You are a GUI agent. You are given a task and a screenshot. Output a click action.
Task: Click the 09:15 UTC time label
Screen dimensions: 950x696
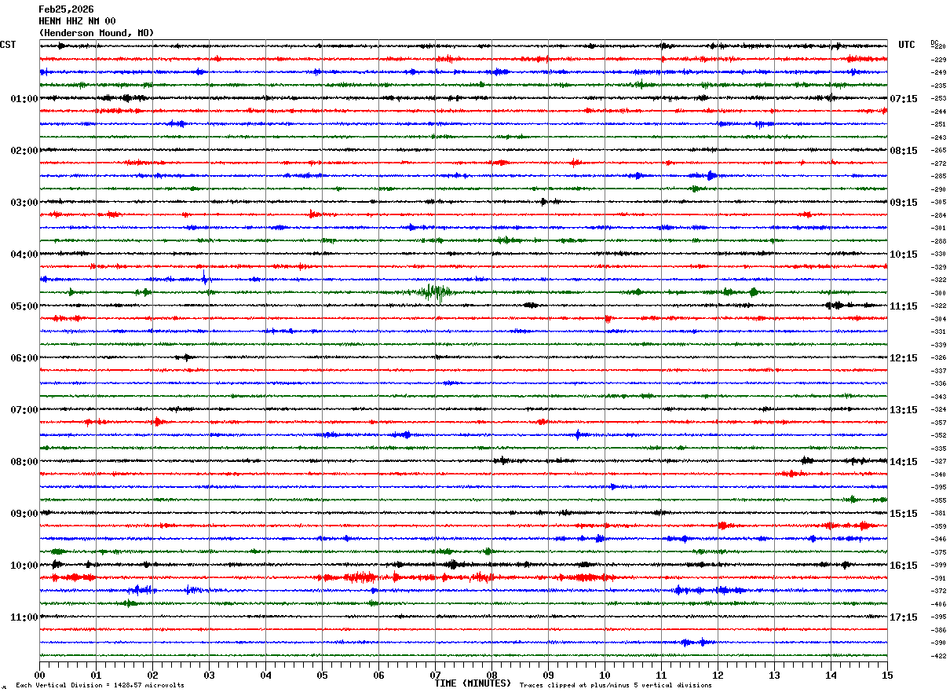tap(904, 203)
